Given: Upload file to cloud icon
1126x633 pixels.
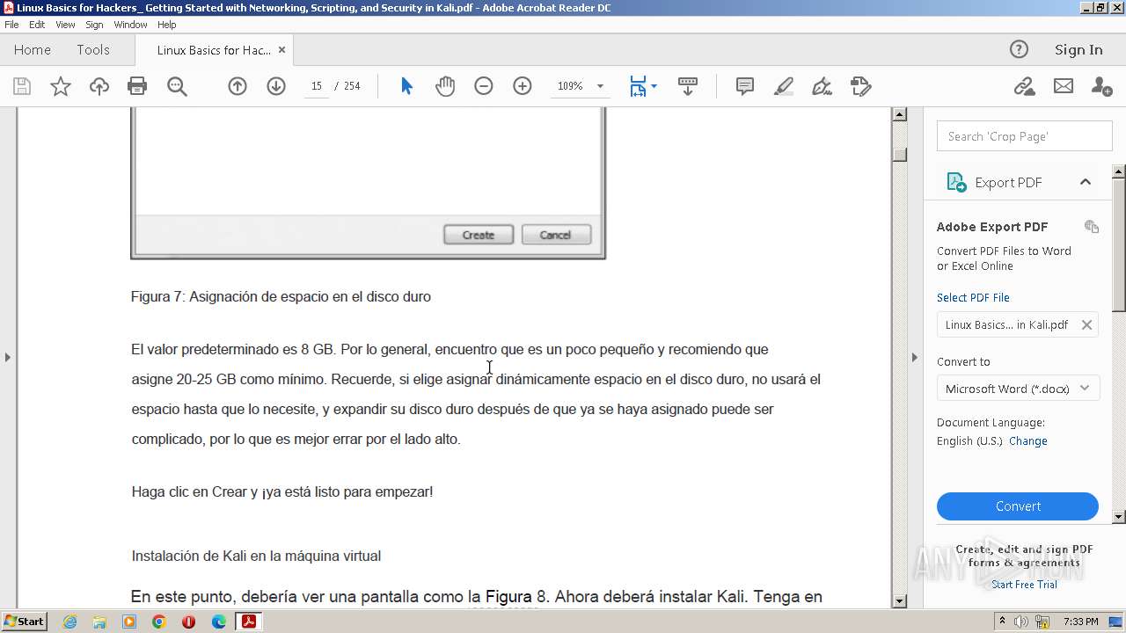Looking at the screenshot, I should point(99,86).
